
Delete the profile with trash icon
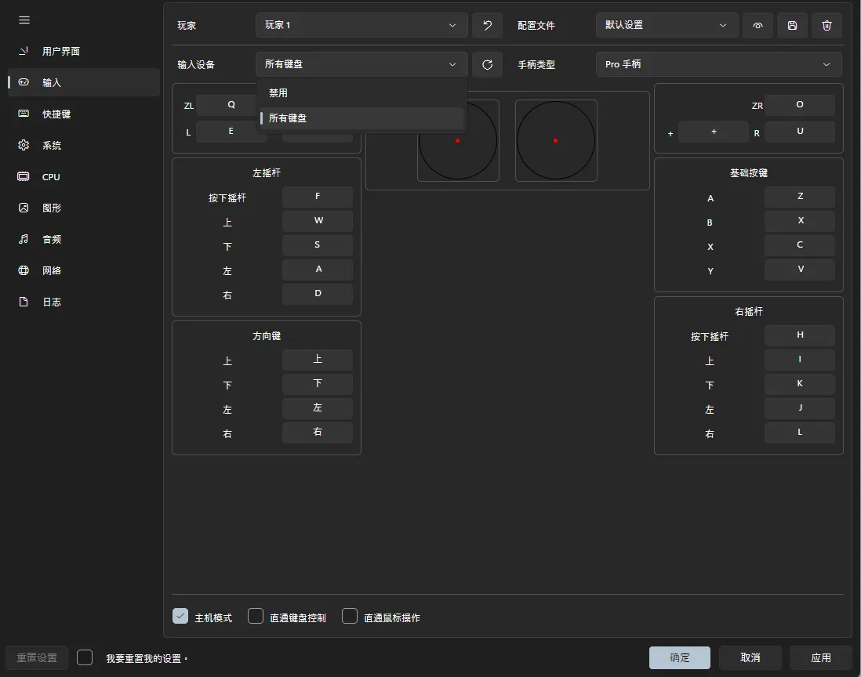point(826,25)
